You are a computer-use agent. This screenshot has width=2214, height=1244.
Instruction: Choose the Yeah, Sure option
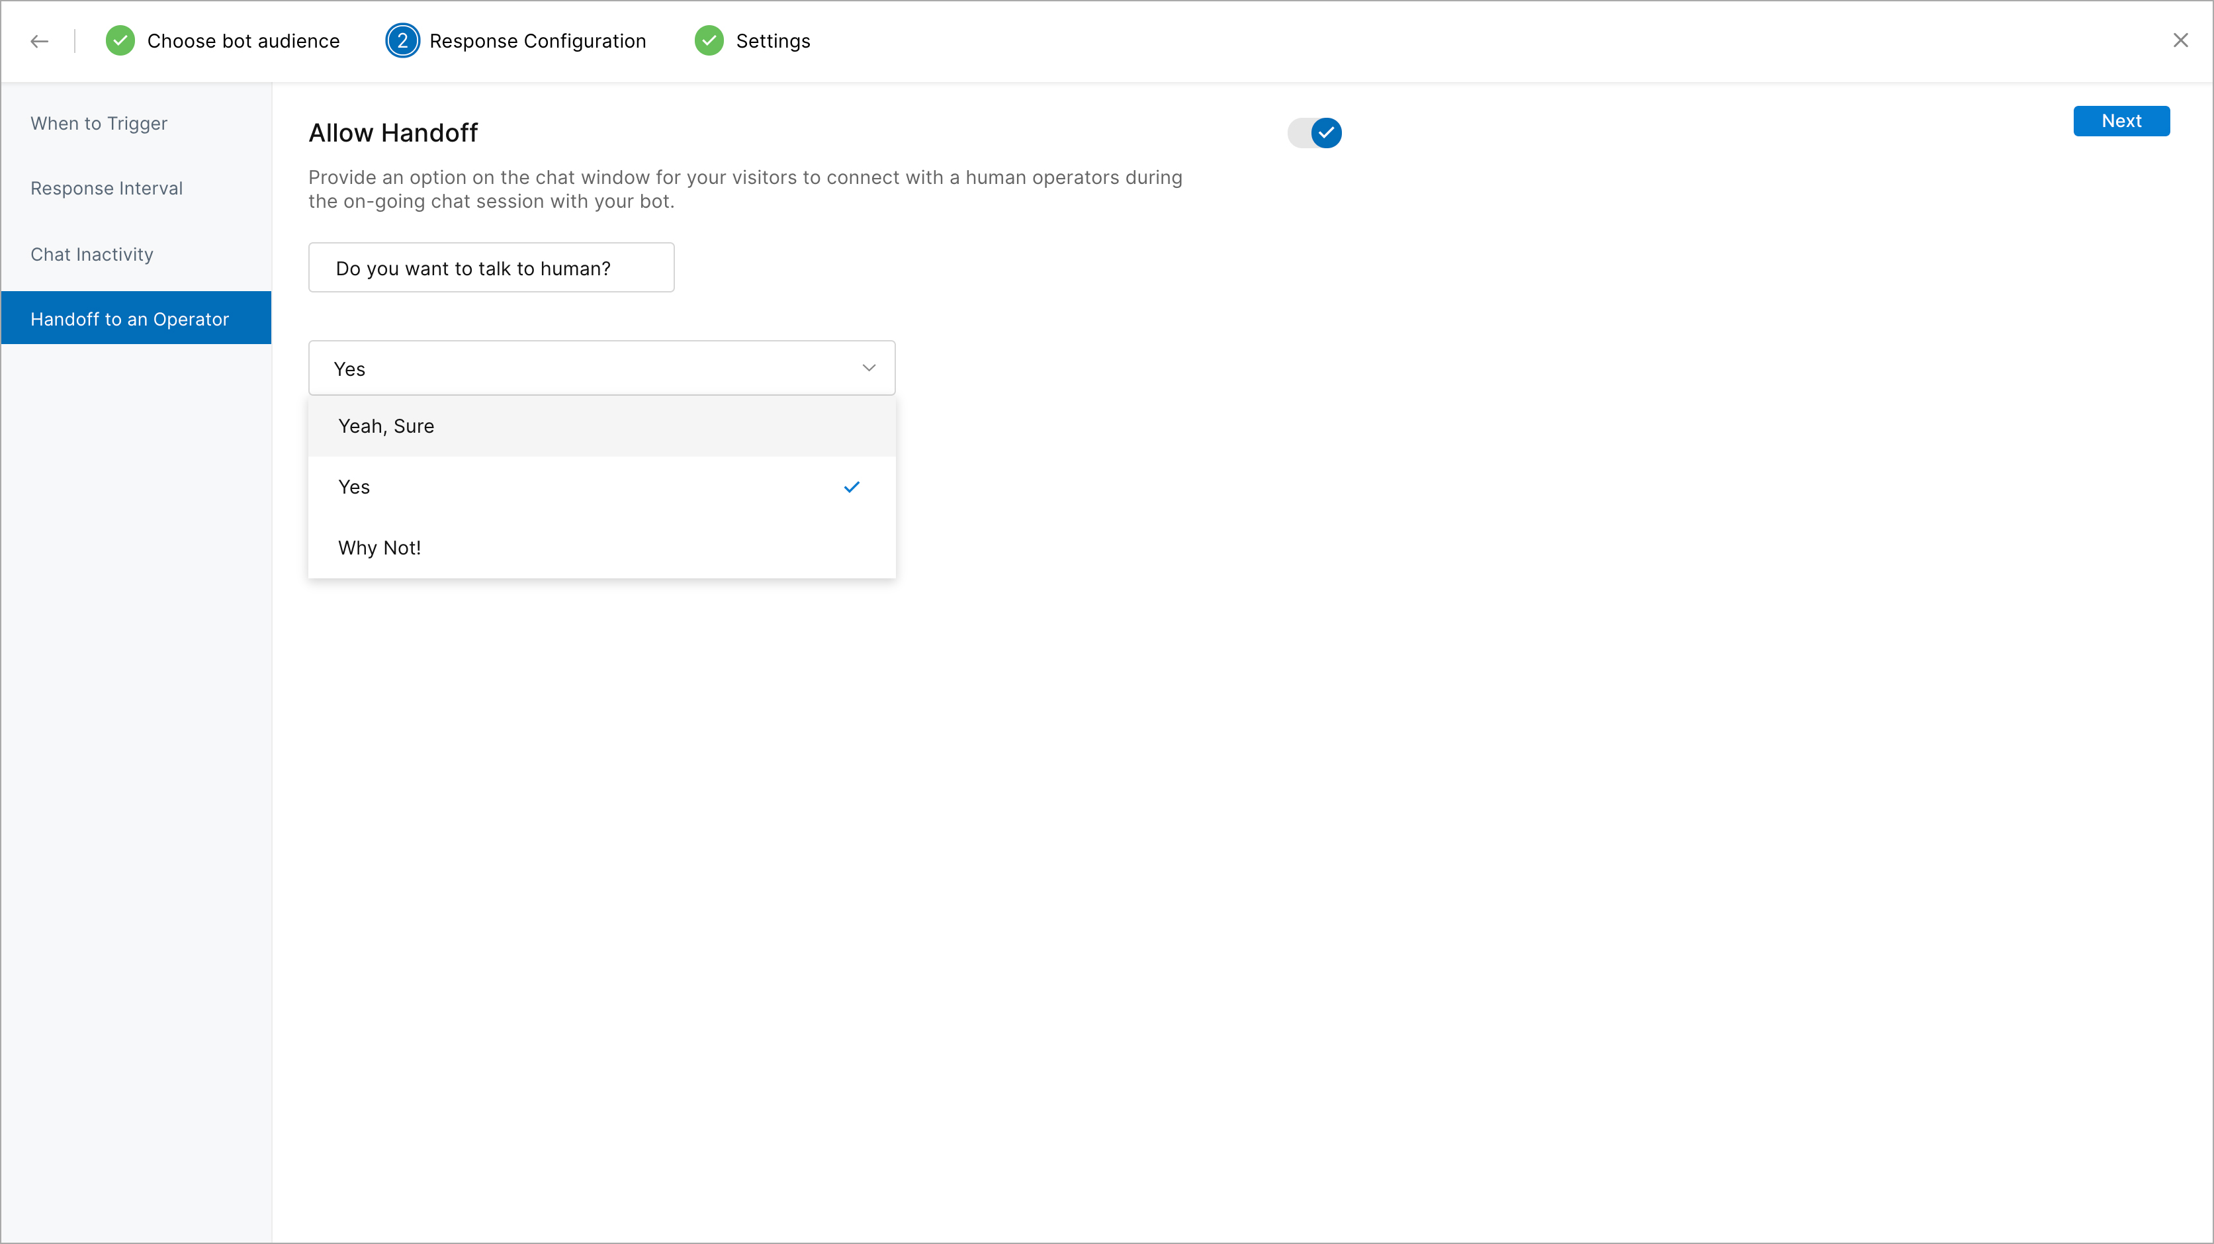pyautogui.click(x=601, y=426)
